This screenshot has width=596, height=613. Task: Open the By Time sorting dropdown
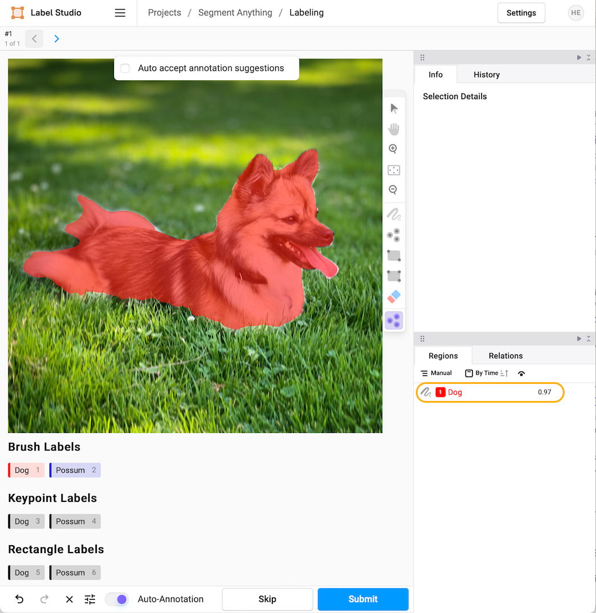point(487,373)
